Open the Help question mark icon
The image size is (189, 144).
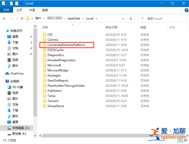click(x=186, y=10)
